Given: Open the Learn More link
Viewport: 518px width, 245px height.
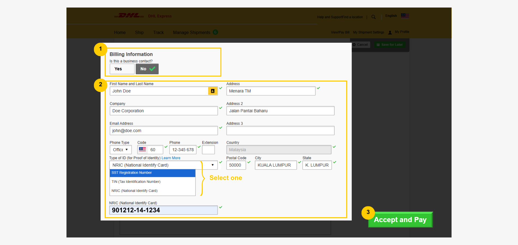Looking at the screenshot, I should [x=171, y=158].
